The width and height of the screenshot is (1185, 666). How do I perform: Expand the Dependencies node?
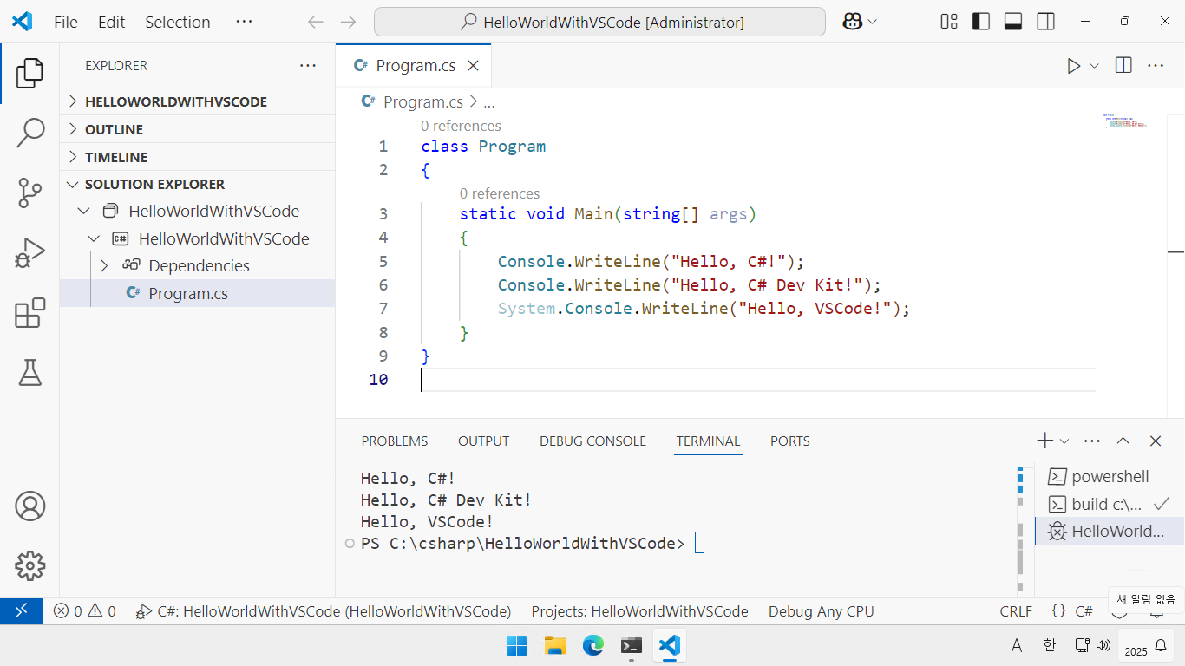(x=103, y=265)
